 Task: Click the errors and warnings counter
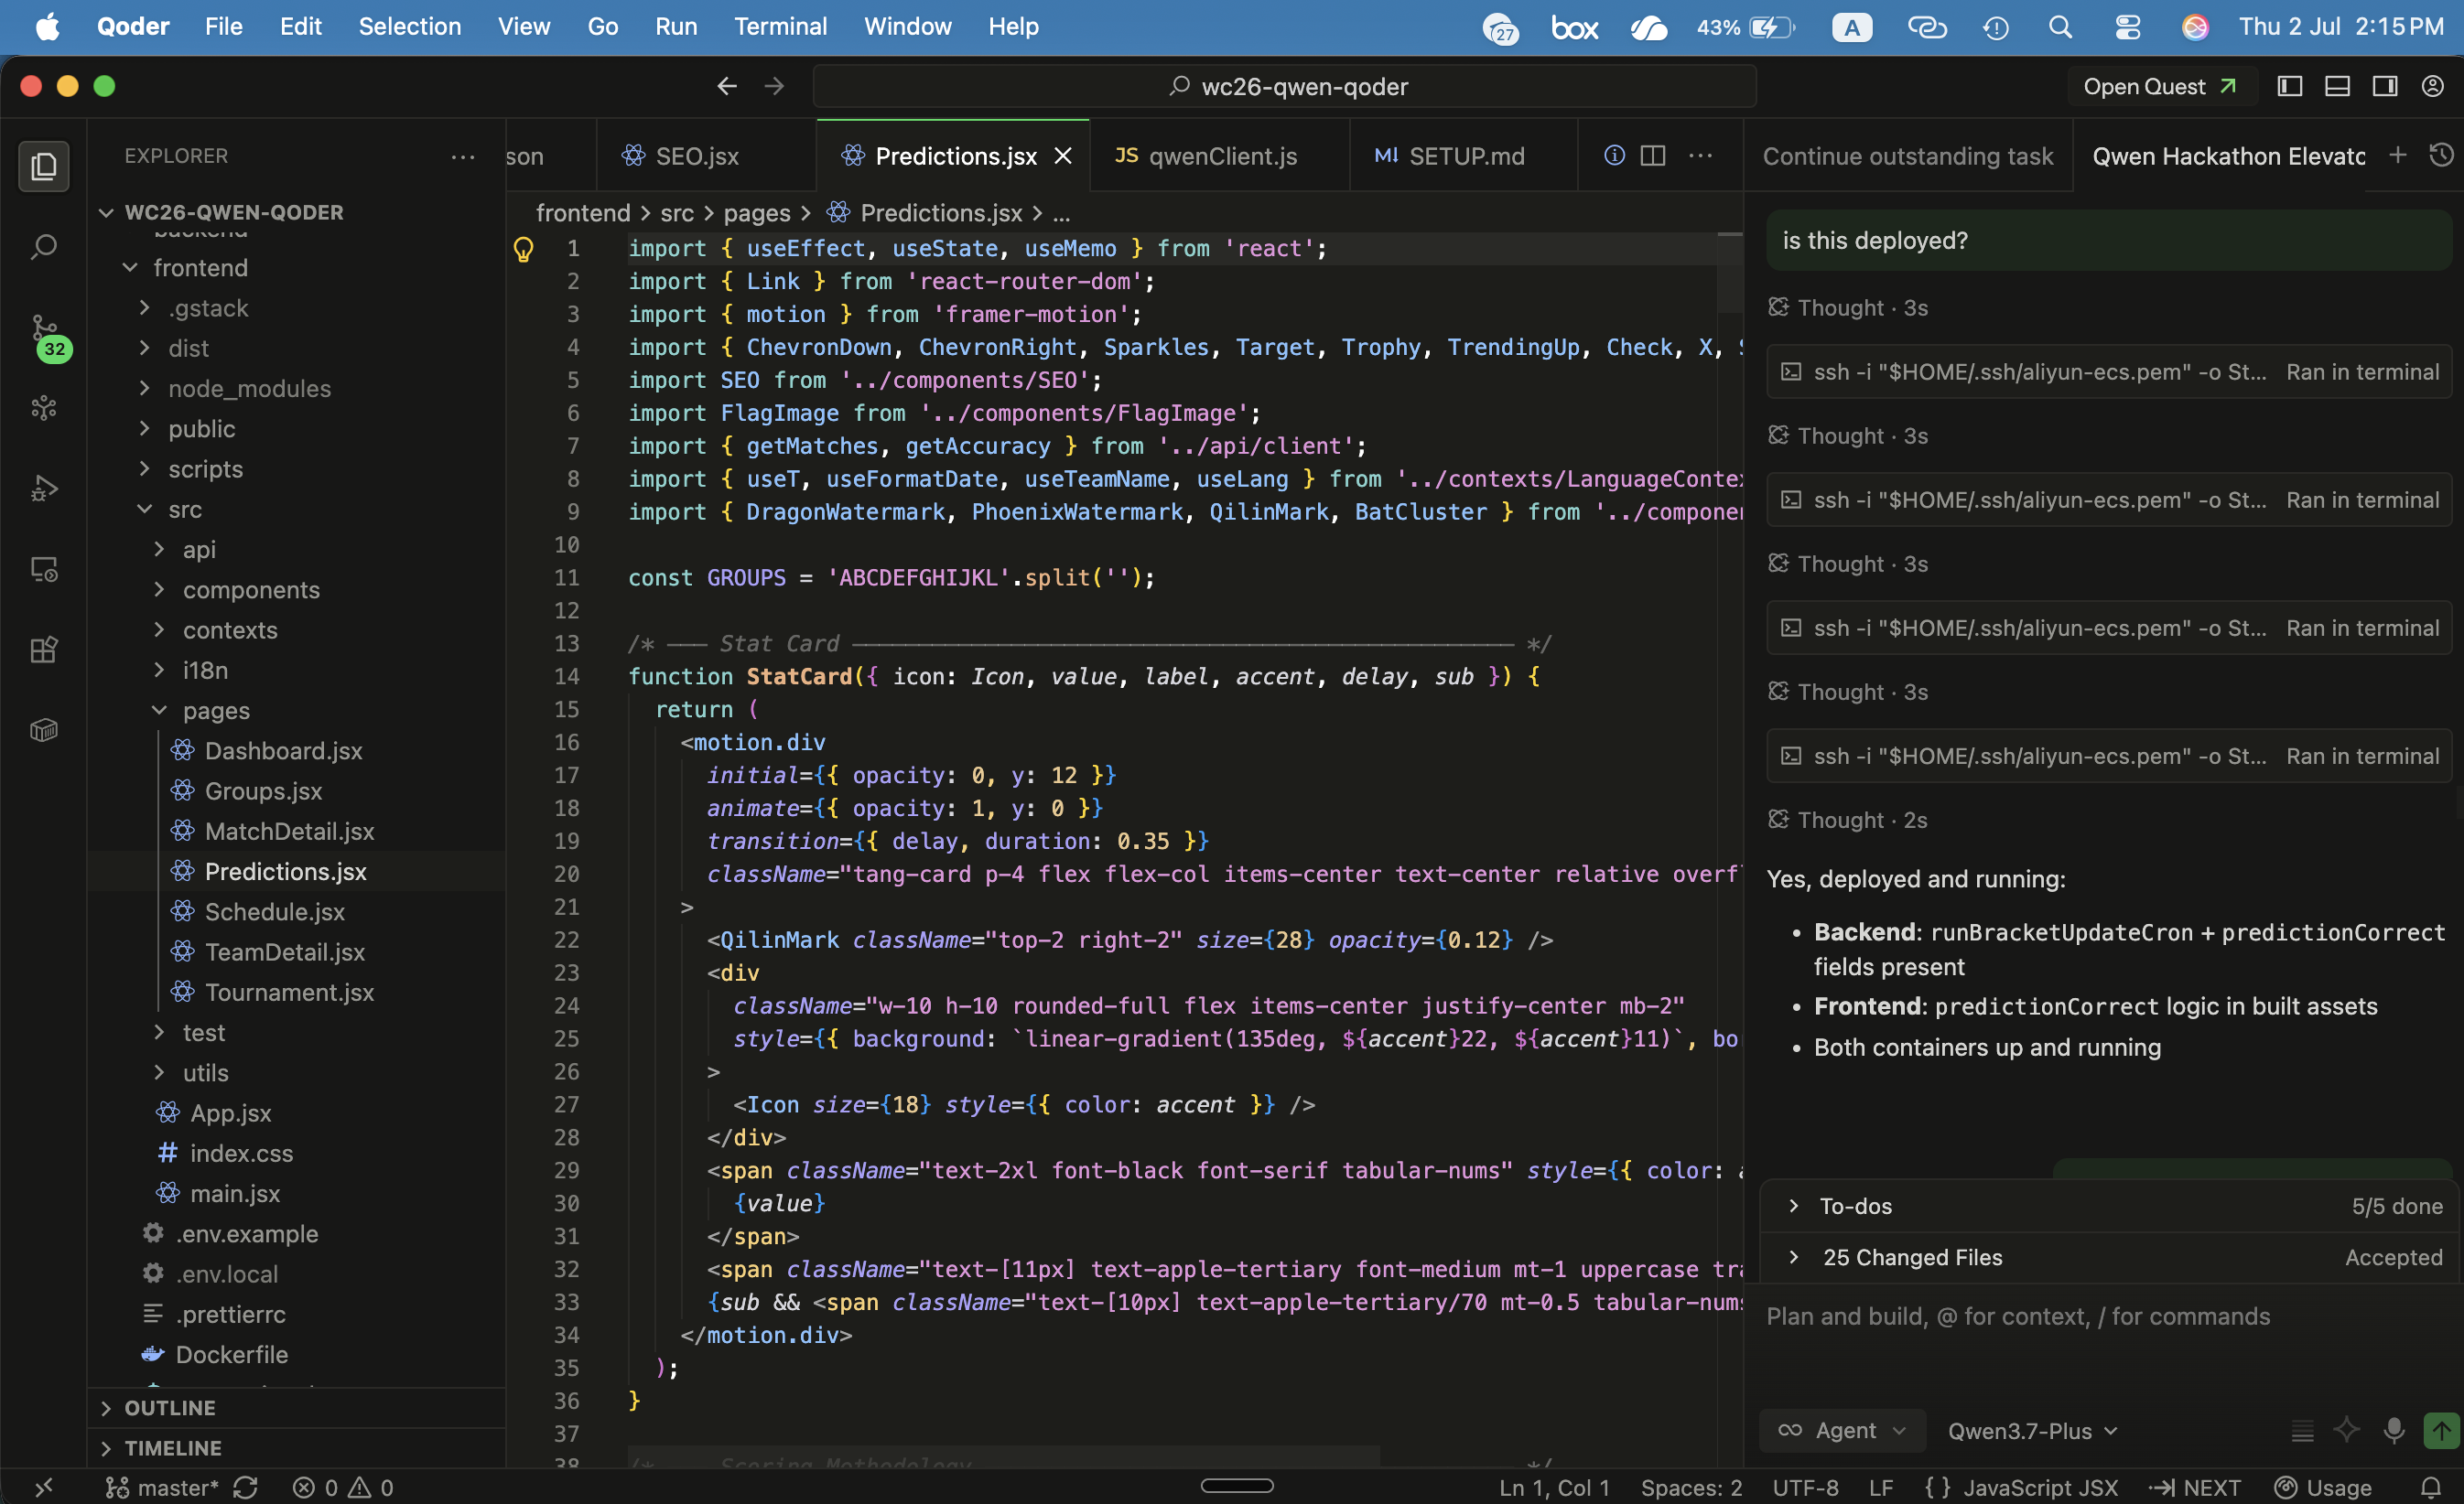342,1487
